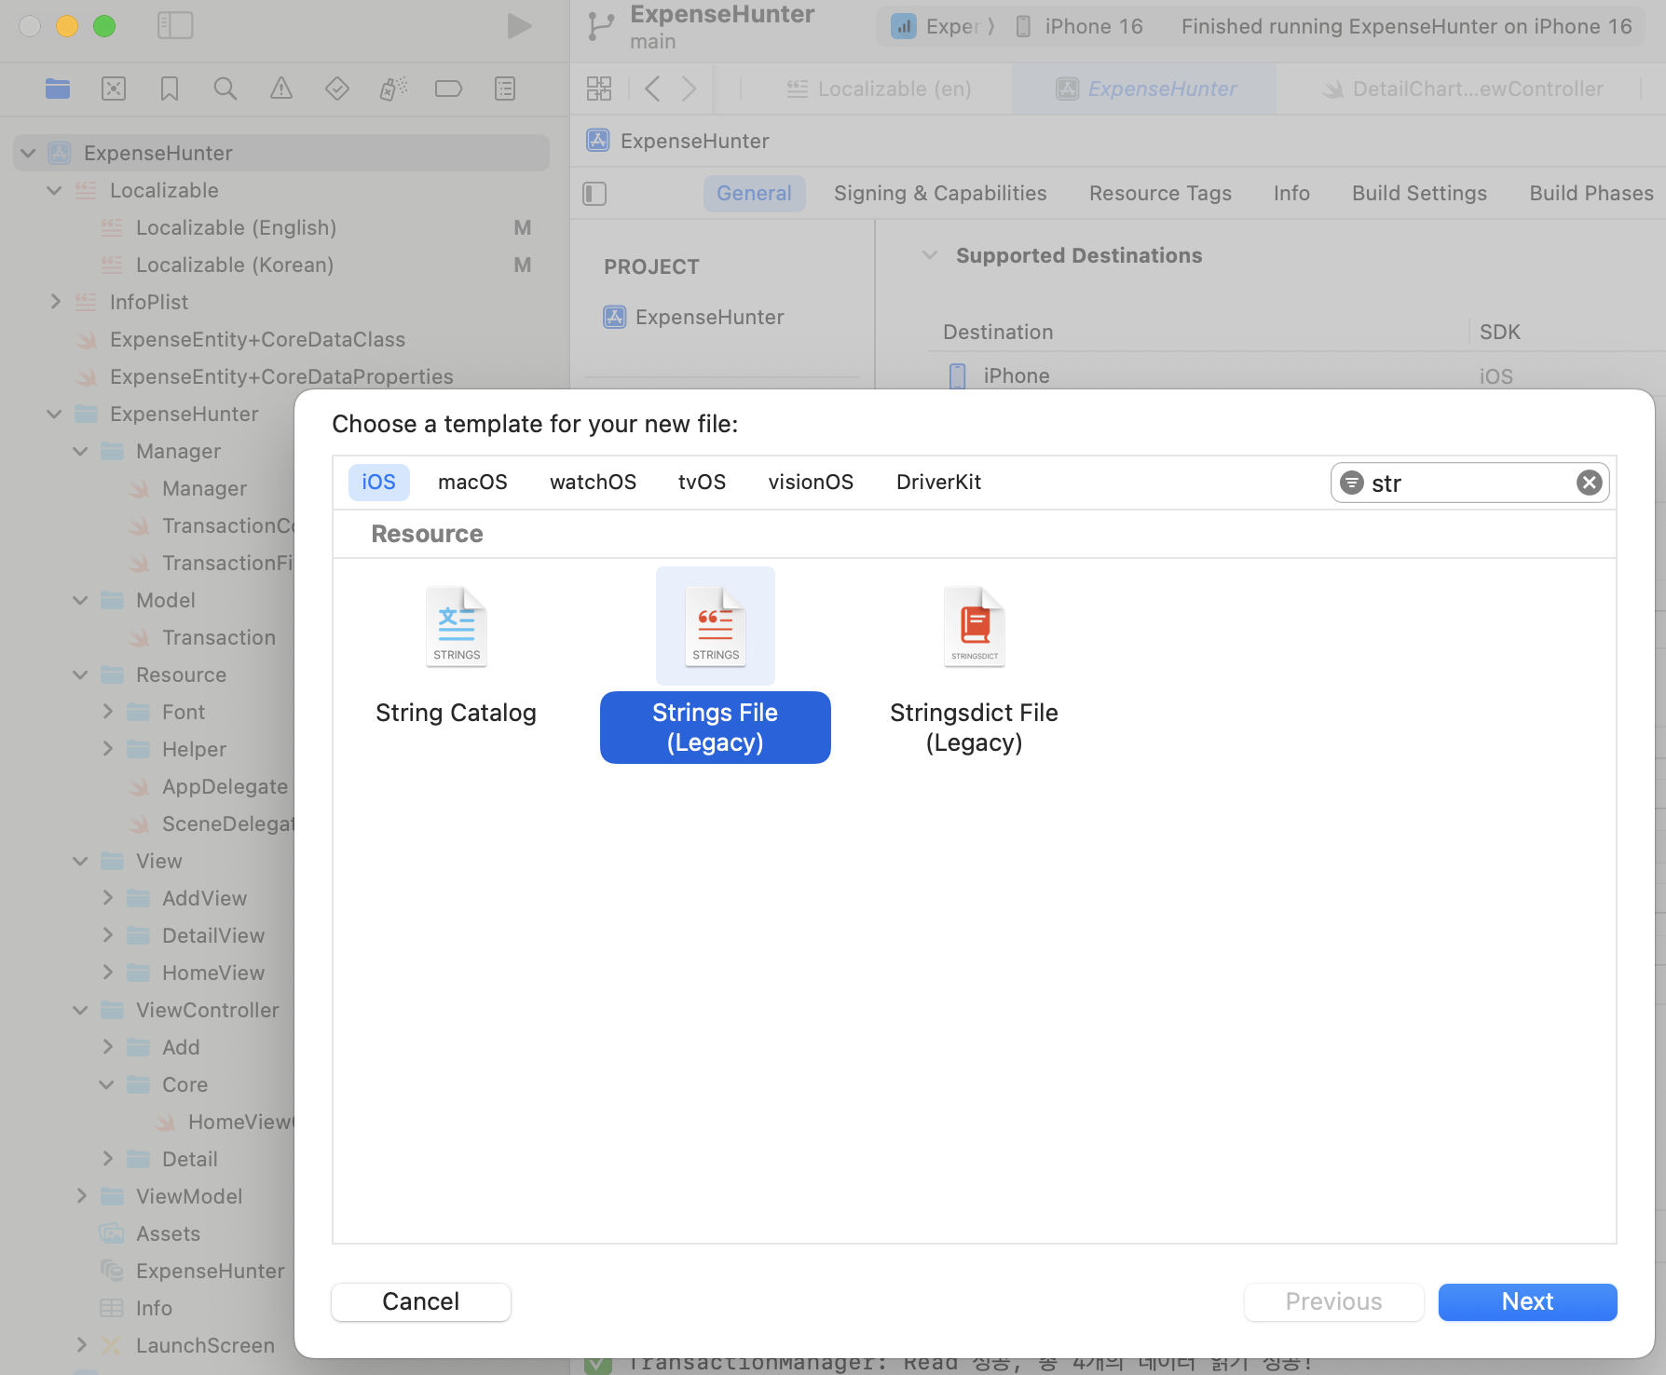Click the Cancel button
Image resolution: width=1666 pixels, height=1375 pixels.
pos(421,1301)
